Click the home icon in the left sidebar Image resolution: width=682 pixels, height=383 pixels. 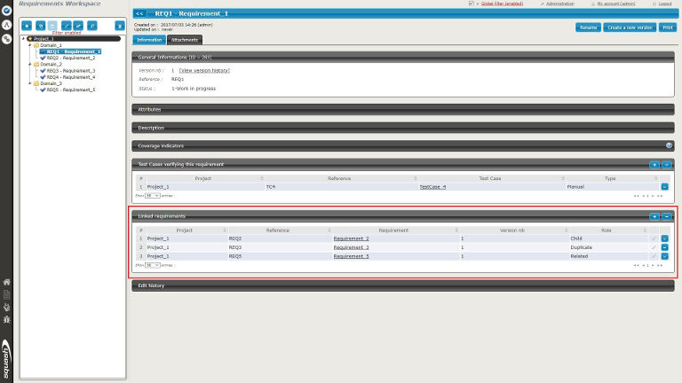tap(6, 282)
